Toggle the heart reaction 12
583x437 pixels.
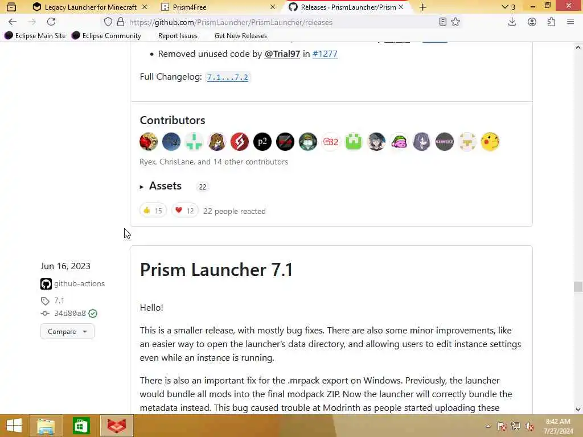[x=185, y=211]
